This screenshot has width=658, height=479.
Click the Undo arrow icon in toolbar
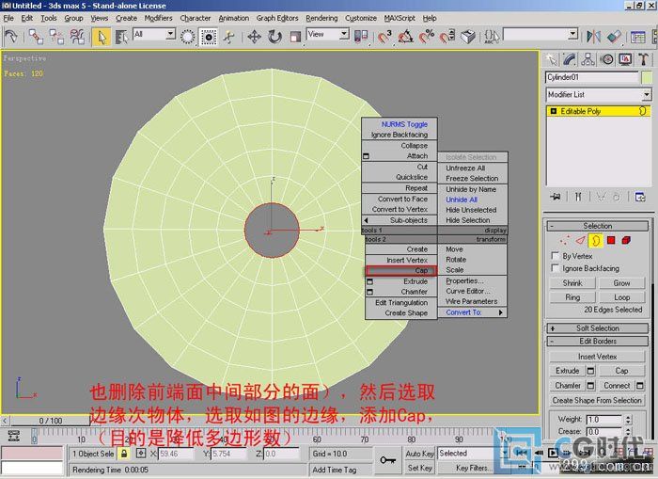(11, 36)
